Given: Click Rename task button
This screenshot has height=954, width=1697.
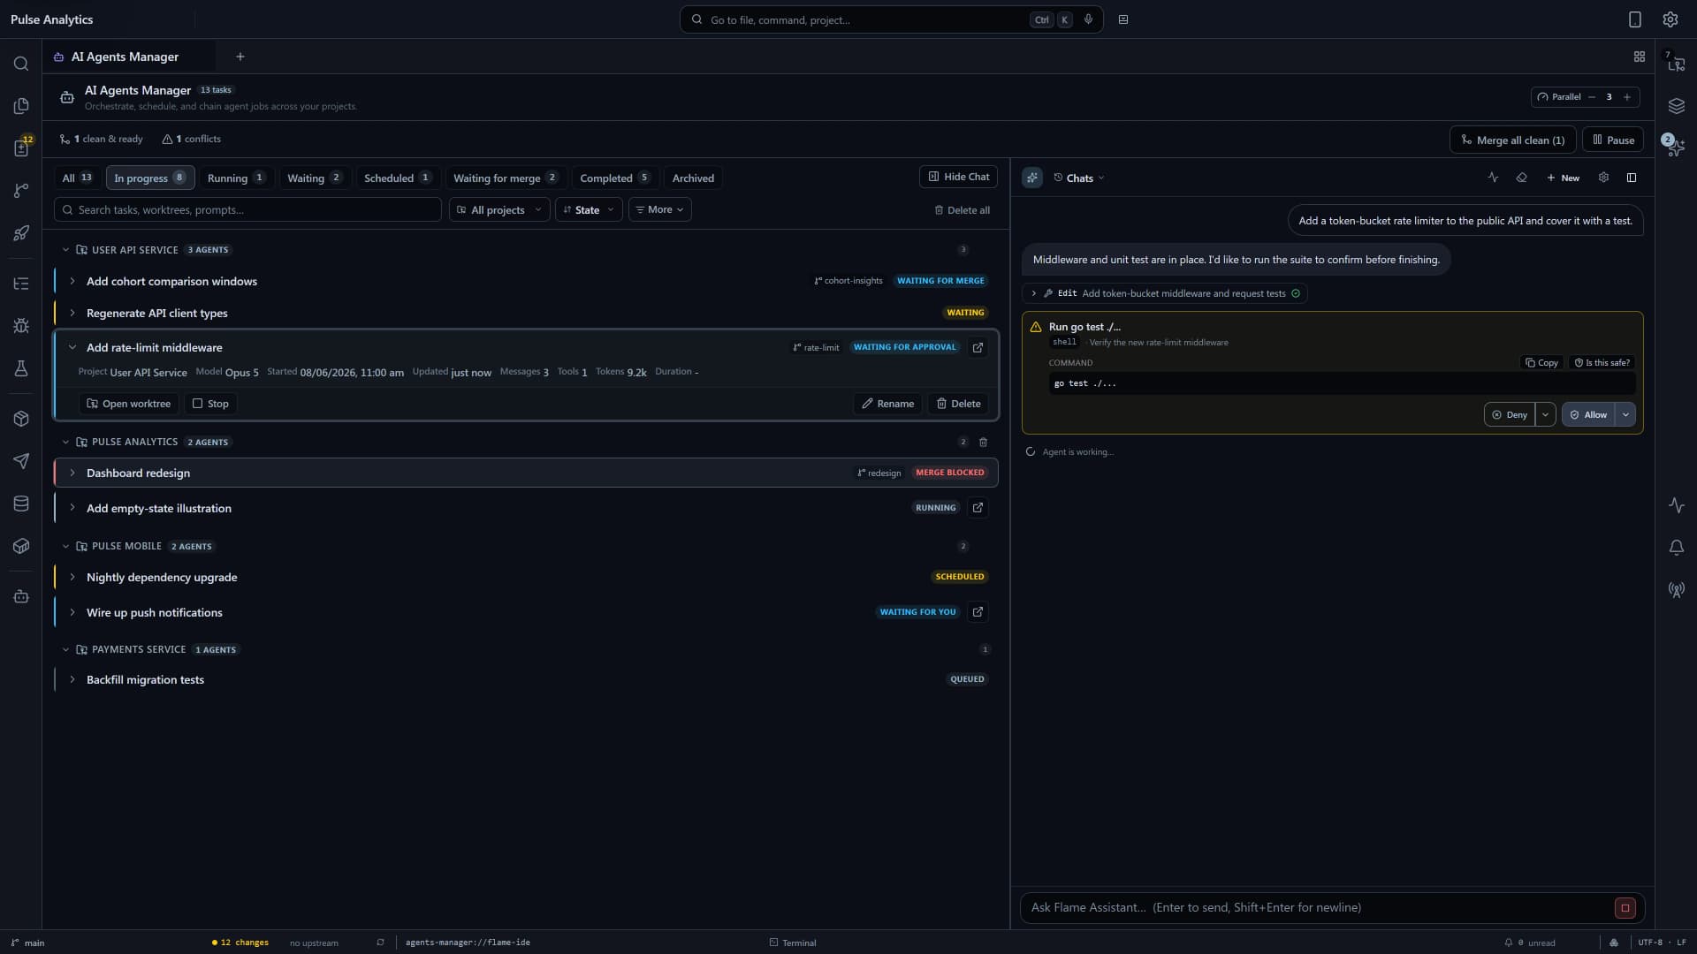Looking at the screenshot, I should click(x=887, y=404).
